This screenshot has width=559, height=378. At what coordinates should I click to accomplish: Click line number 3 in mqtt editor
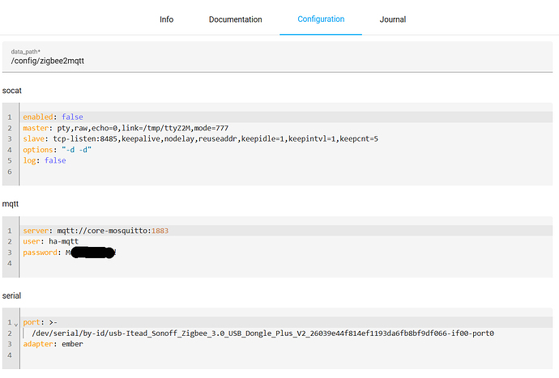tap(7, 253)
